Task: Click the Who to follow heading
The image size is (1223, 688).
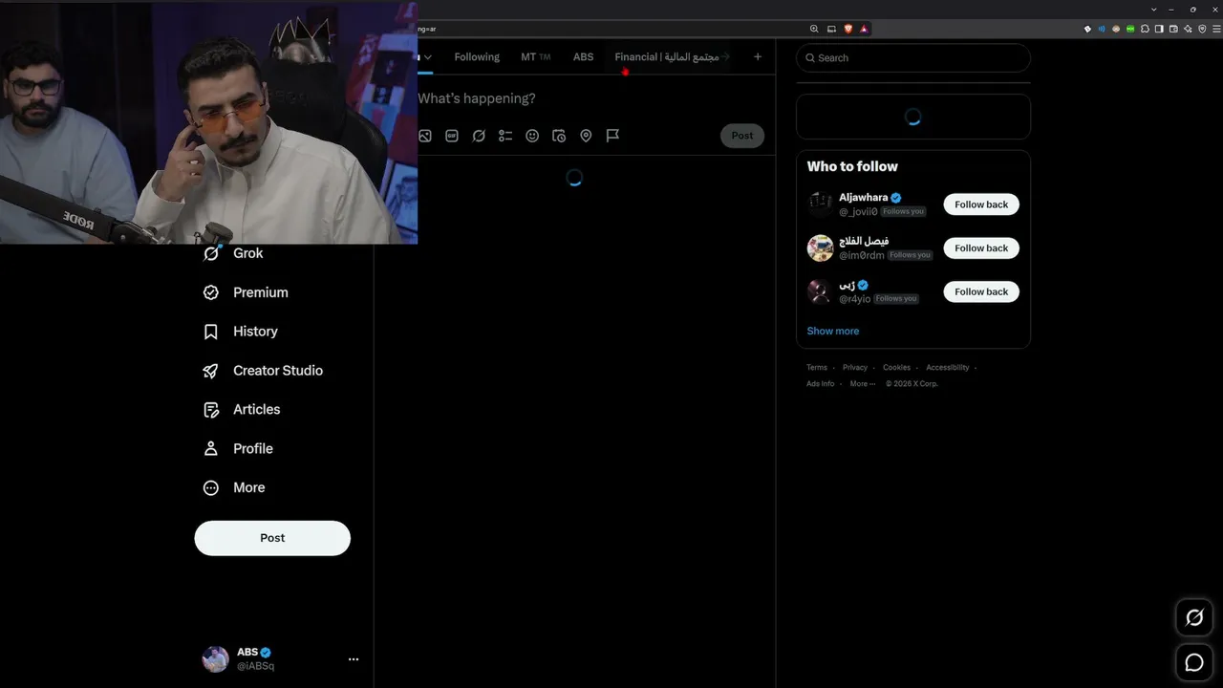Action: pos(852,166)
